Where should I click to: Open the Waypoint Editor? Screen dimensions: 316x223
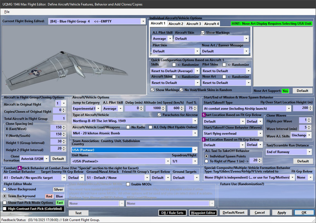coord(203,213)
